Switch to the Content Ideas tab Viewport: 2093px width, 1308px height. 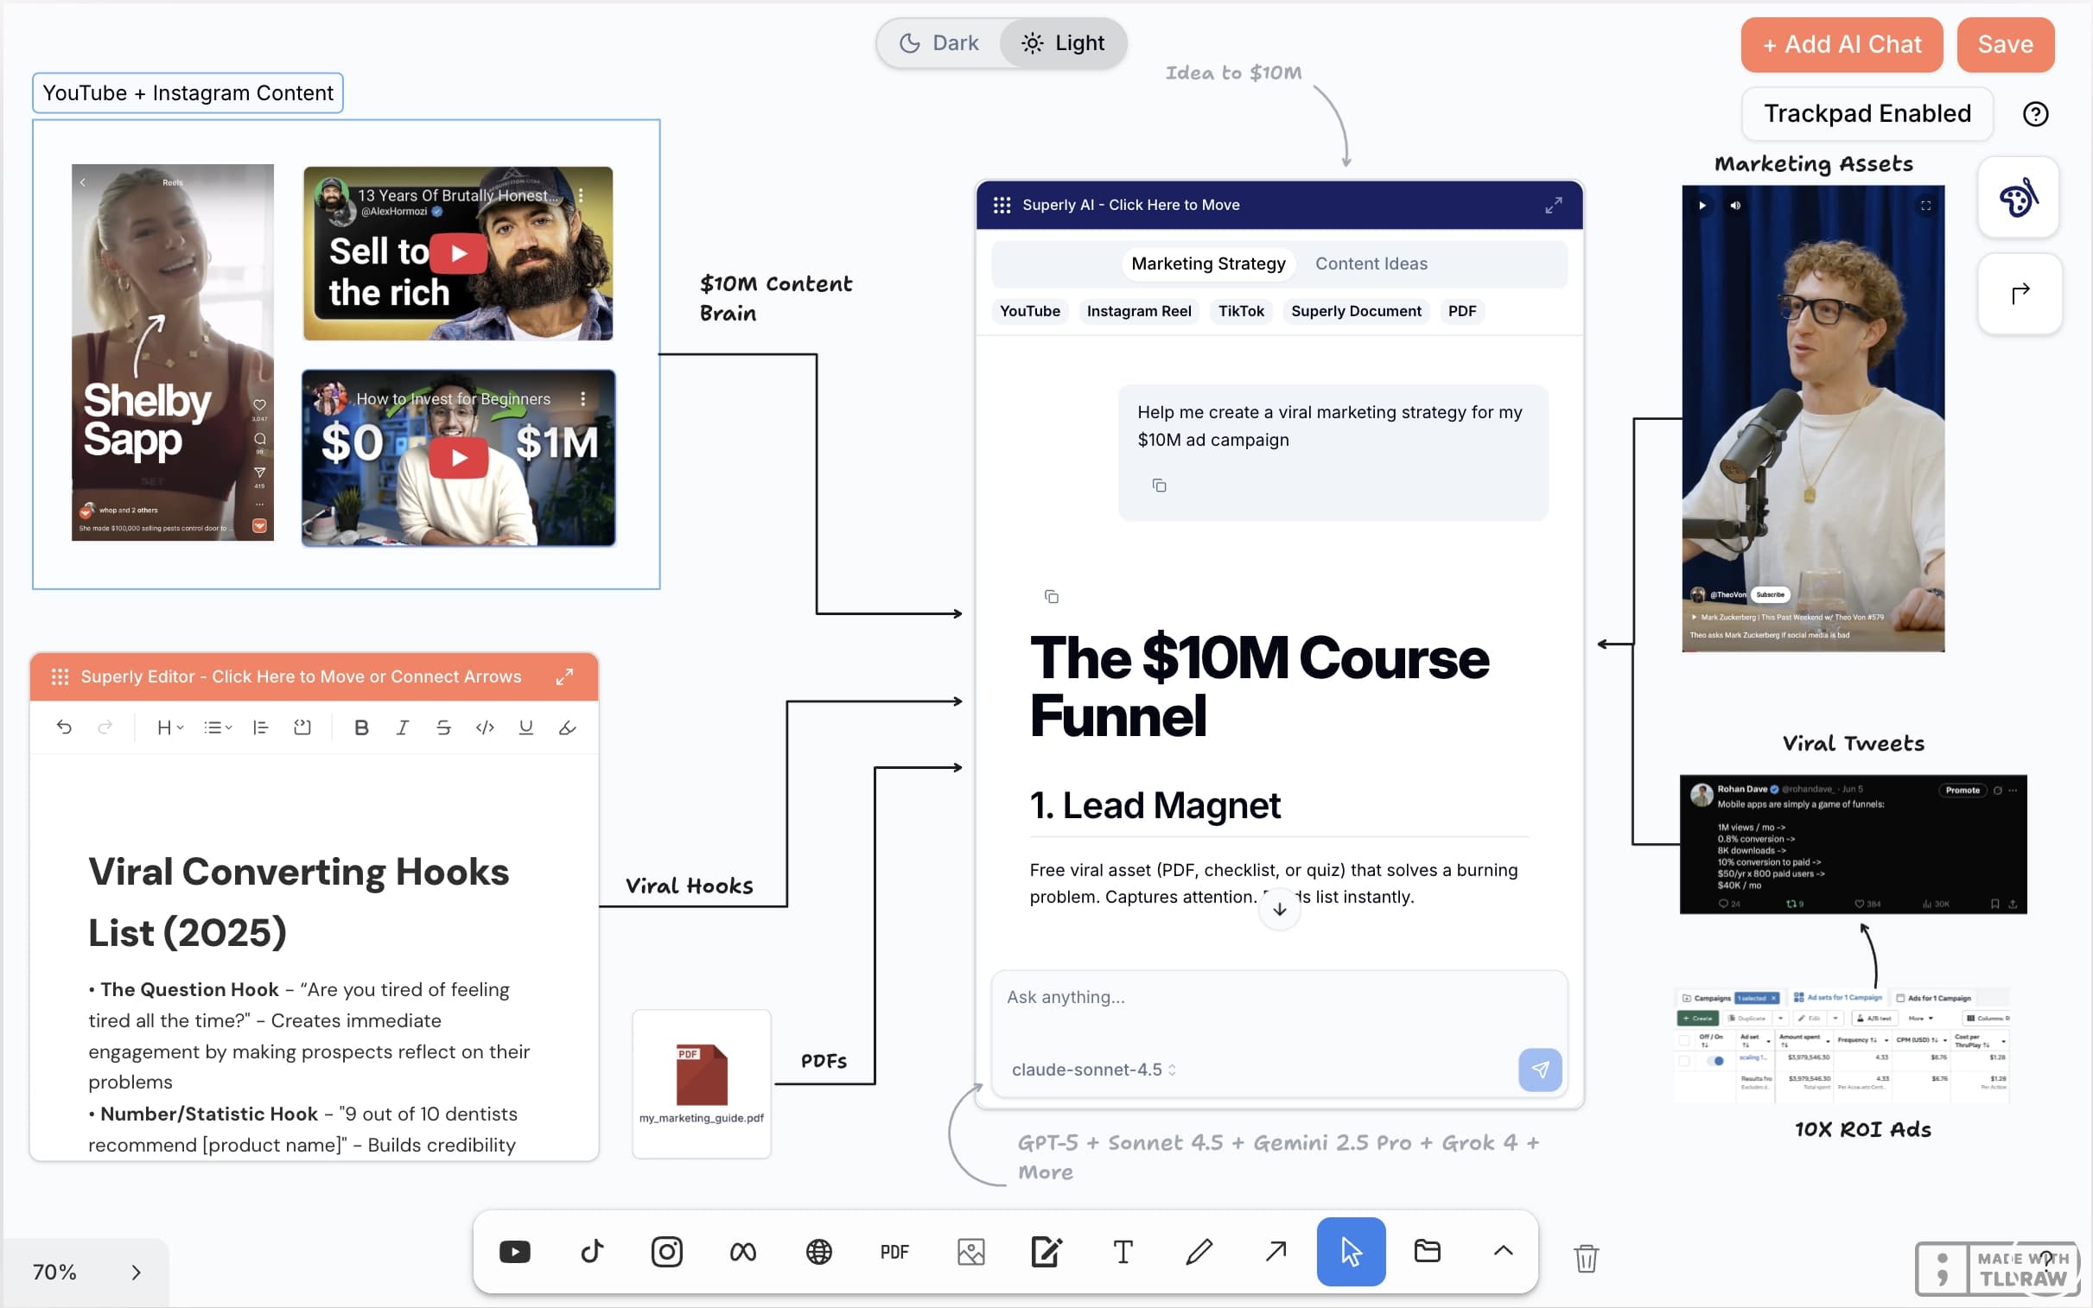[x=1371, y=264]
